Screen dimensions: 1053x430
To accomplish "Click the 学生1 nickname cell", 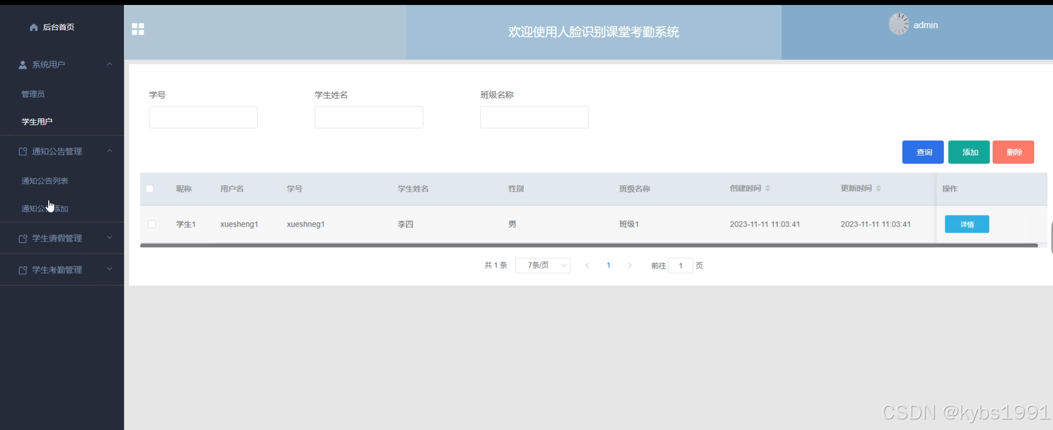I will coord(186,224).
